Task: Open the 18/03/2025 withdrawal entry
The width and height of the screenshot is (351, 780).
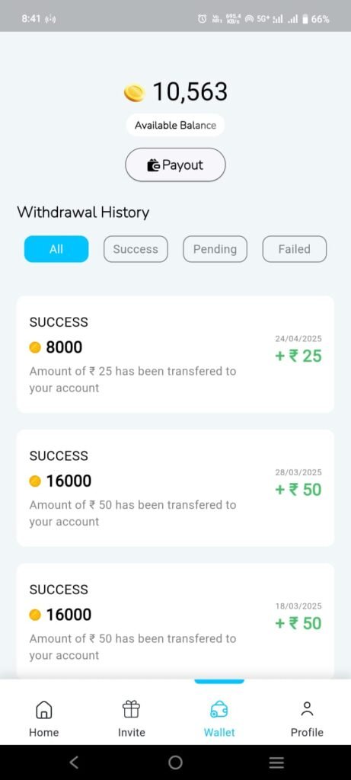Action: tap(175, 621)
